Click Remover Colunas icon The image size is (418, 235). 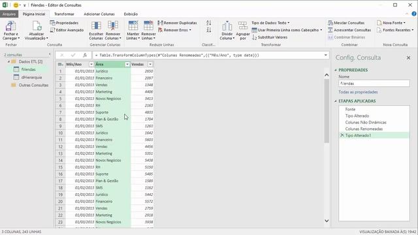tap(113, 26)
